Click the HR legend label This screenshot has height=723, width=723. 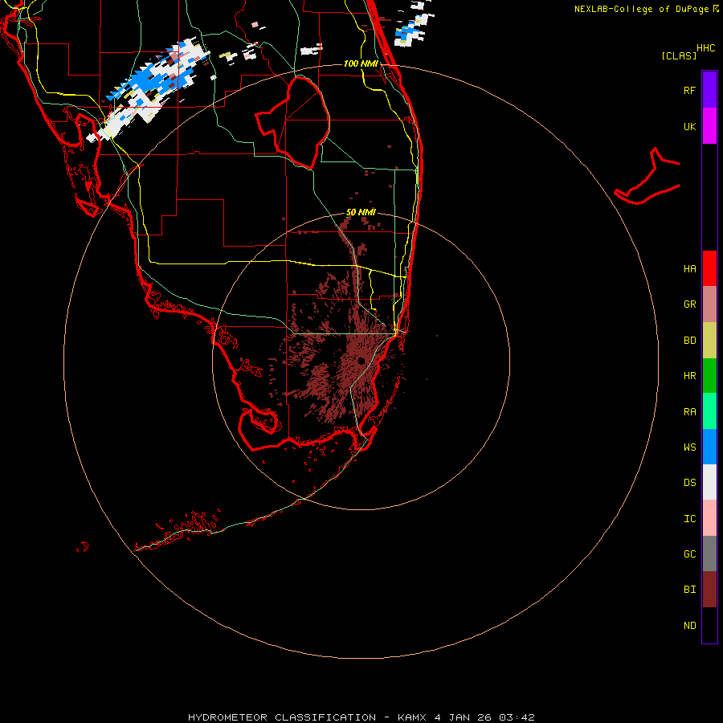pyautogui.click(x=689, y=376)
